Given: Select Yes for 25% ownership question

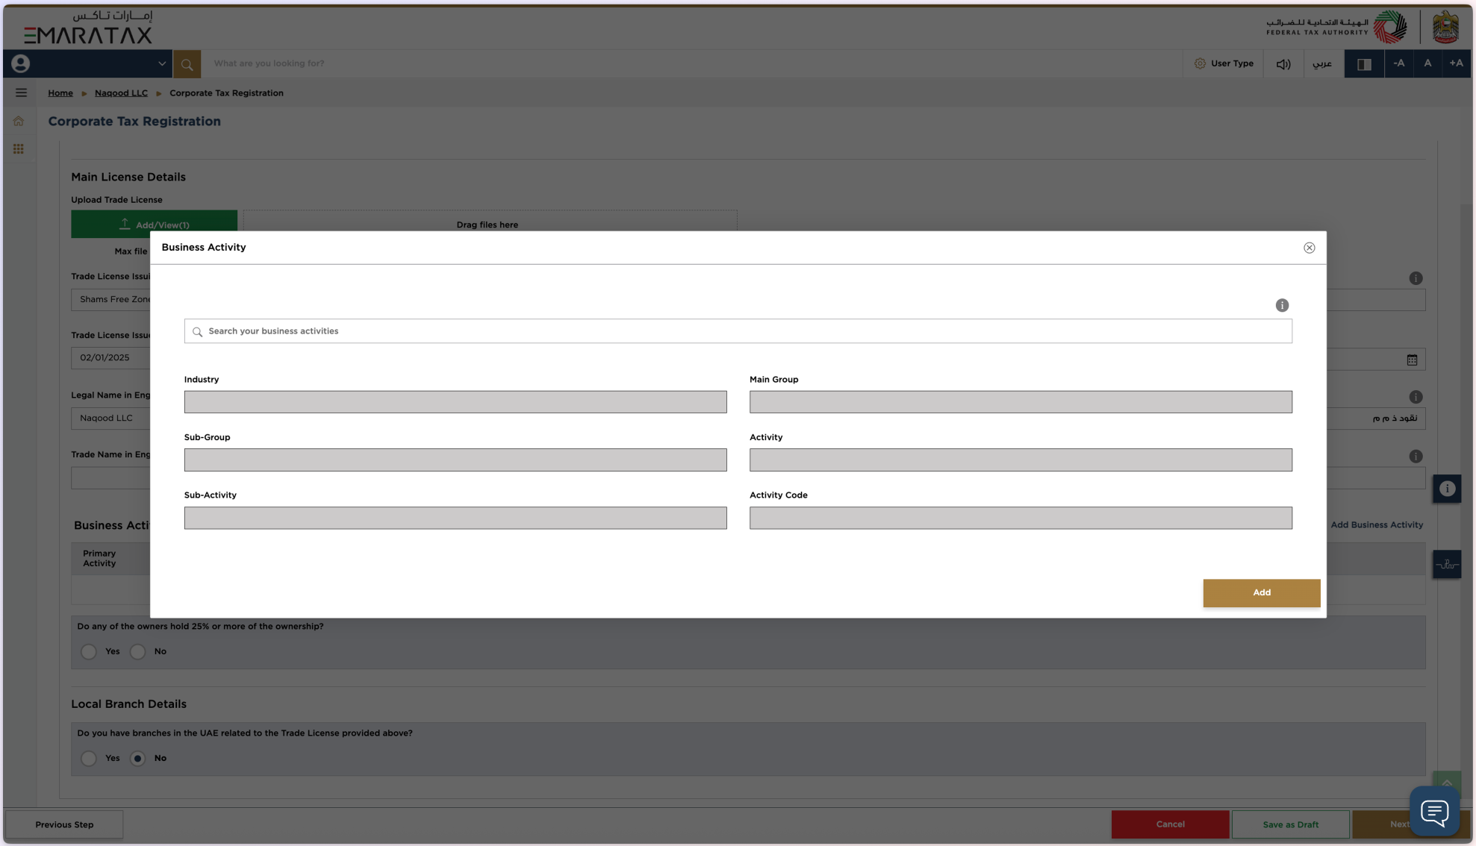Looking at the screenshot, I should click(x=89, y=652).
